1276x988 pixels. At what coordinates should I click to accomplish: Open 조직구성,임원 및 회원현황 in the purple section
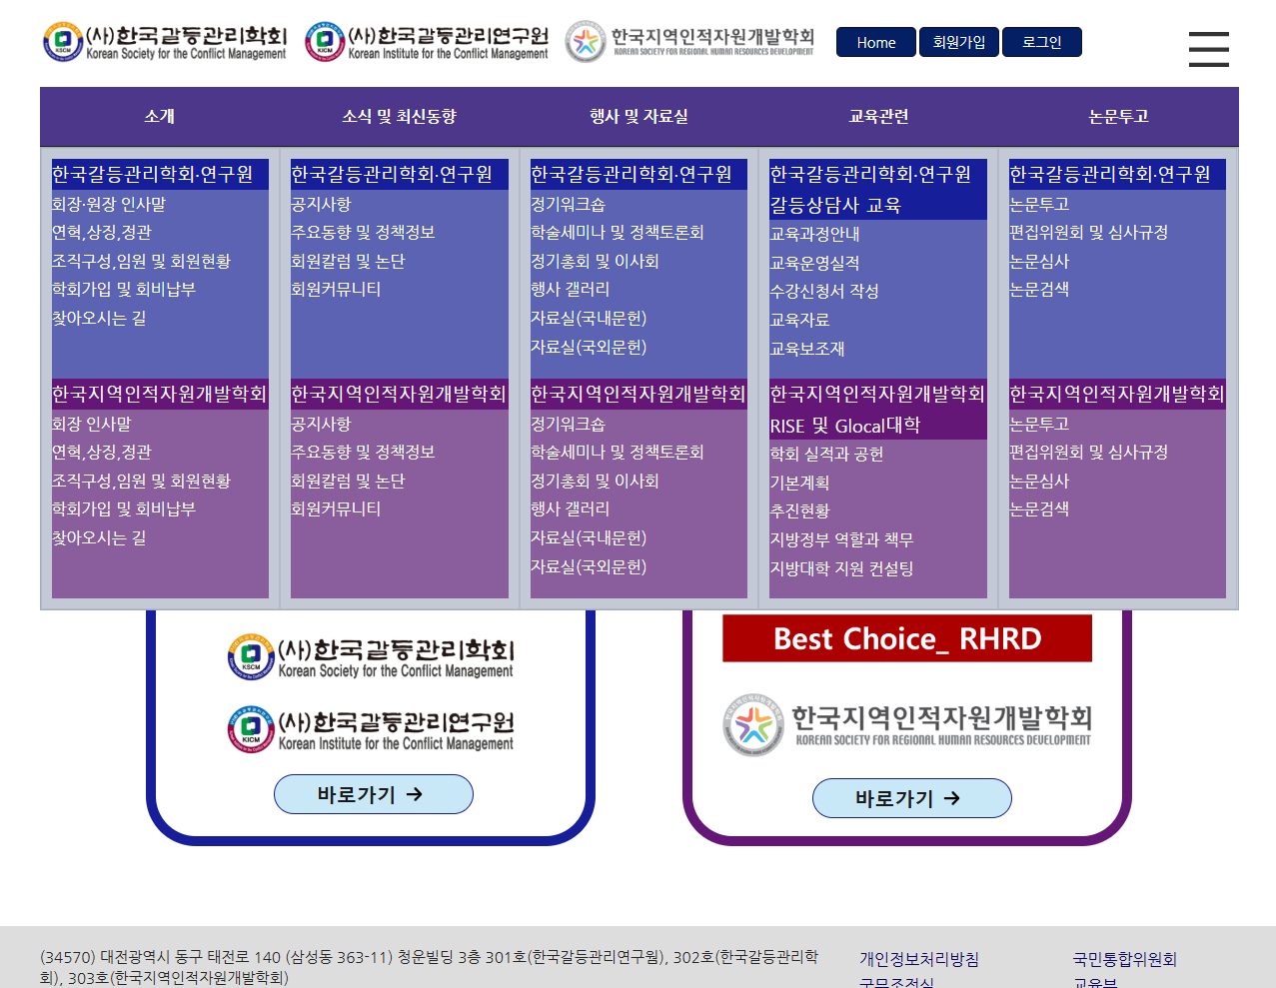pyautogui.click(x=141, y=481)
